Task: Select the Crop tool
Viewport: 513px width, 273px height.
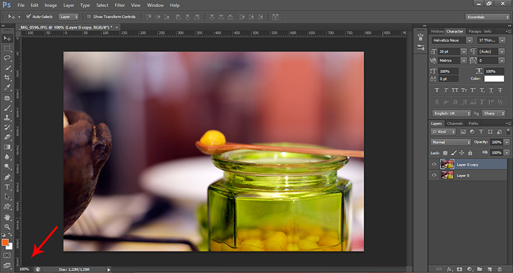Action: [x=7, y=77]
